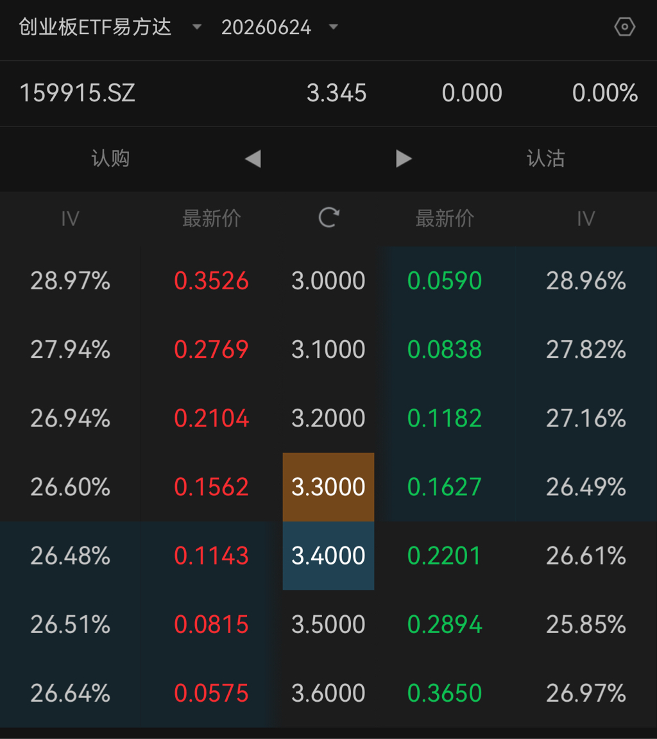Screen dimensions: 657x739
Task: Open the 159915.SZ underlying quote row
Action: pyautogui.click(x=77, y=94)
